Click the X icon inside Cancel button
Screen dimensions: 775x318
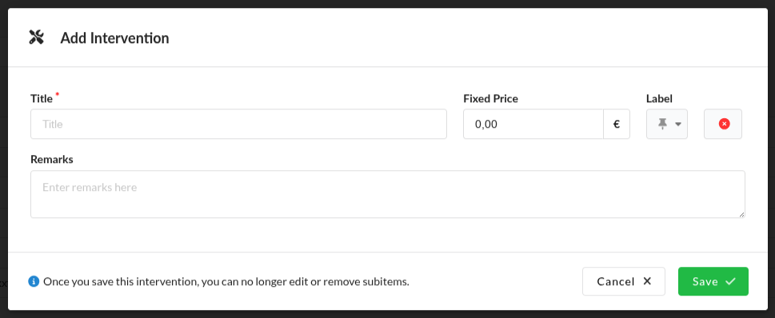click(647, 281)
